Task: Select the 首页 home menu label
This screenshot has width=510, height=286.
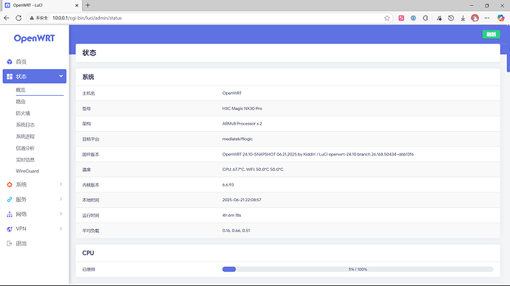Action: pos(21,62)
